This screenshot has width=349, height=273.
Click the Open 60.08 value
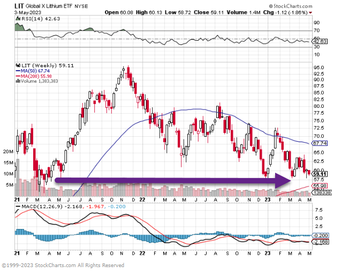(119, 12)
